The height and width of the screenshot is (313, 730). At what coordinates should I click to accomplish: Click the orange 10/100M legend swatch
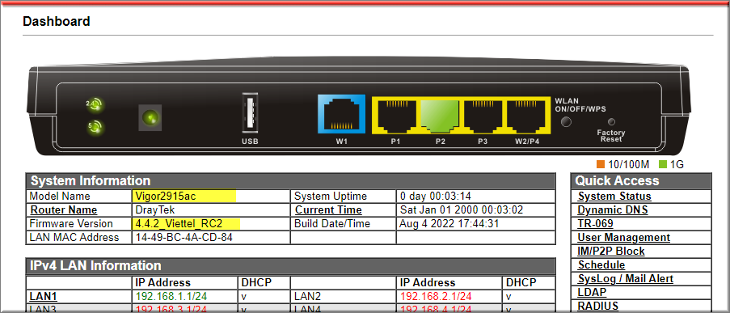[x=601, y=164]
